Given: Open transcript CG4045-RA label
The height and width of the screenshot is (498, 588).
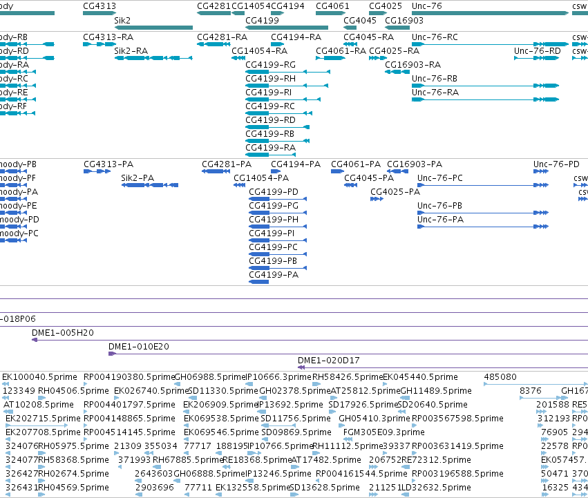Looking at the screenshot, I should [369, 37].
